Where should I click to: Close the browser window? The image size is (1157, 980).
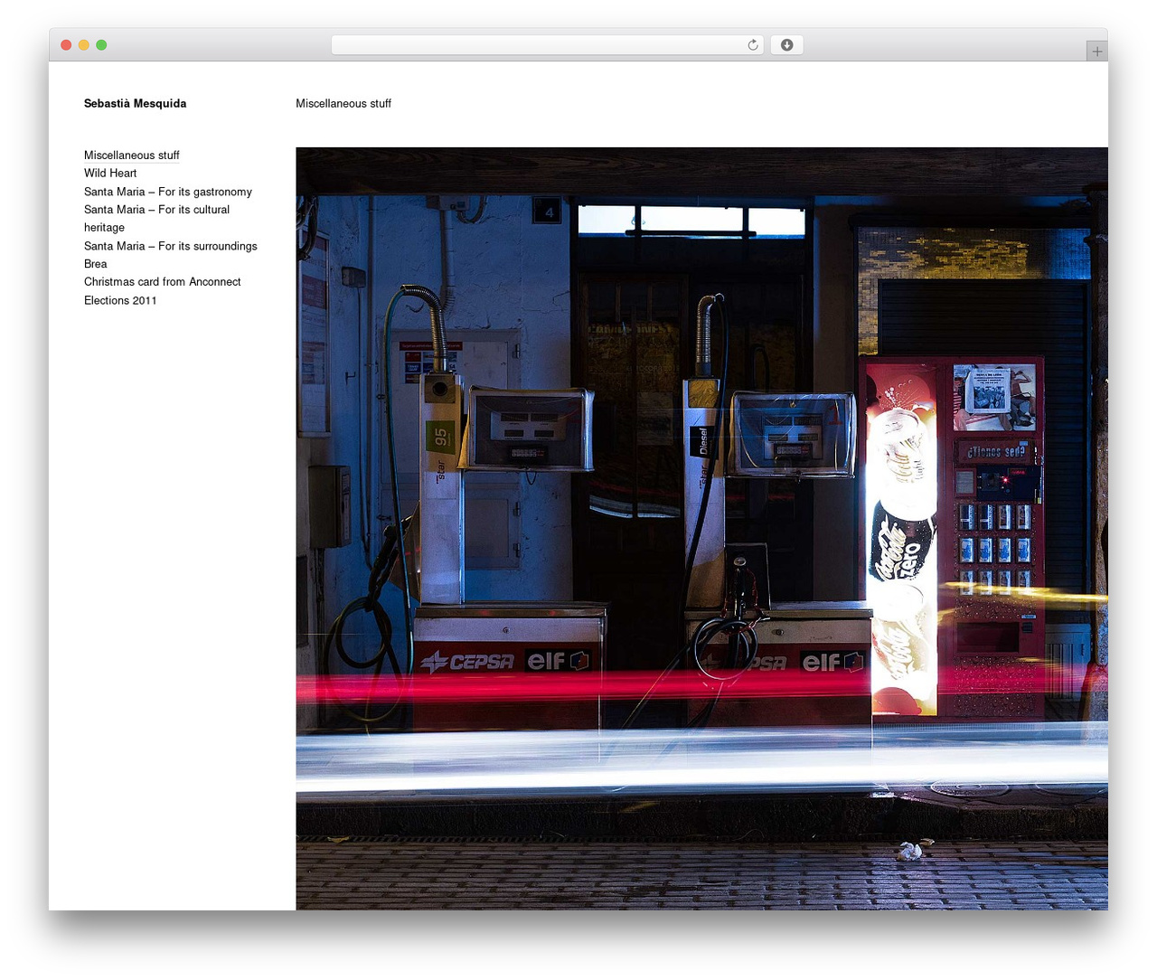point(66,45)
